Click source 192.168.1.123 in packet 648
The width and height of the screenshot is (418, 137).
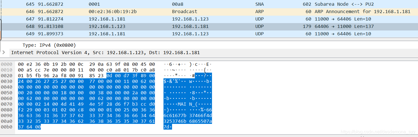pos(107,26)
